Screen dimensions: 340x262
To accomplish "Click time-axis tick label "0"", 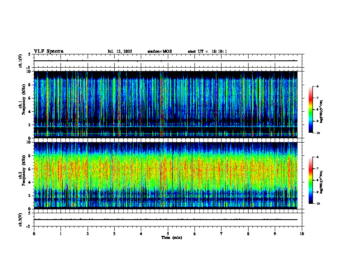I will click(x=34, y=234).
